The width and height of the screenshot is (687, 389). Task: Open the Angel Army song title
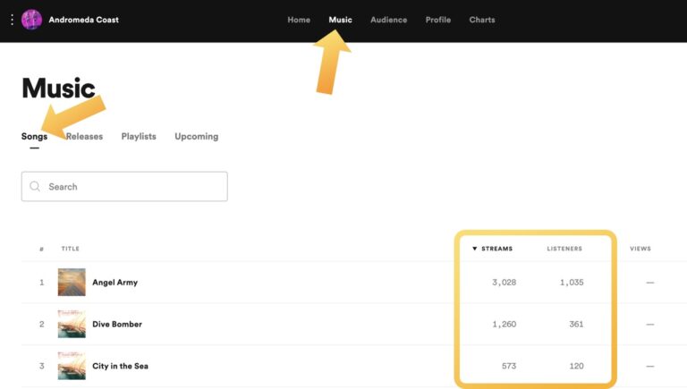114,283
